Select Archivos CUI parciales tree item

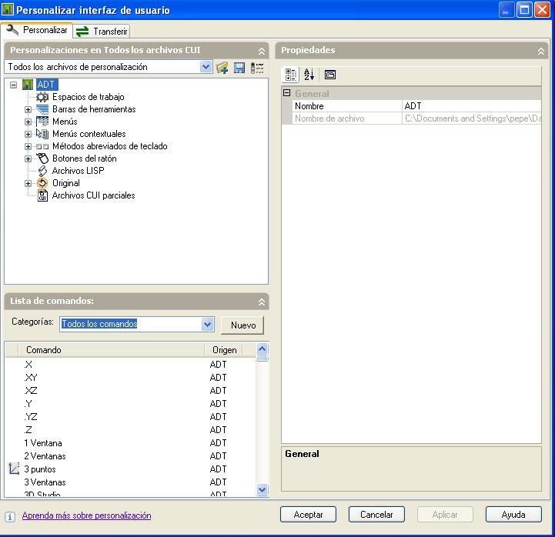pyautogui.click(x=93, y=195)
